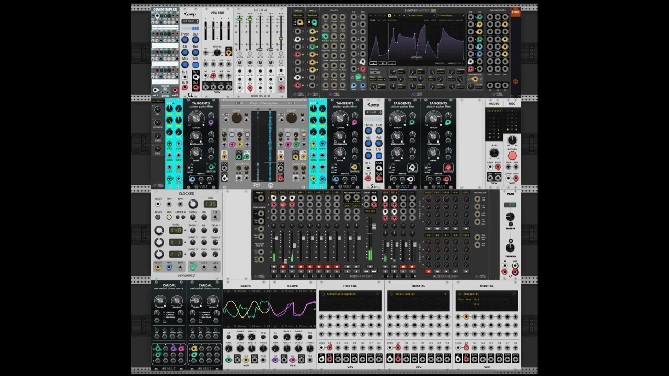Image resolution: width=669 pixels, height=376 pixels.
Task: Click the Prism of Perception waveform display
Action: [x=264, y=146]
